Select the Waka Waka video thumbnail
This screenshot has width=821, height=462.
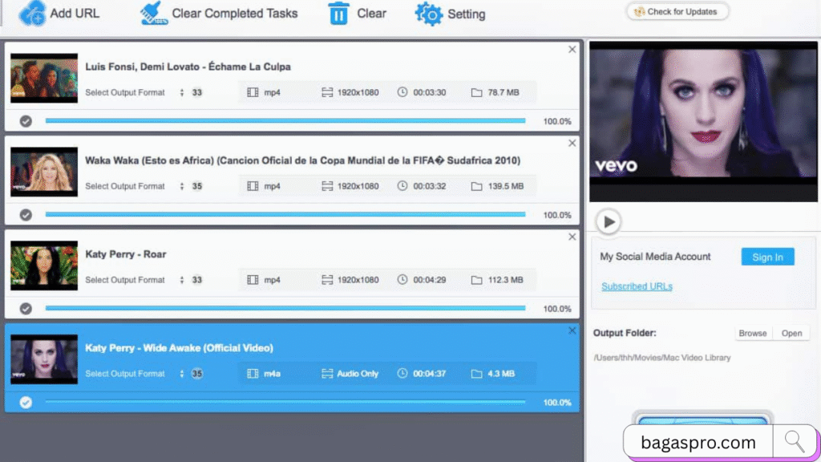(x=43, y=171)
